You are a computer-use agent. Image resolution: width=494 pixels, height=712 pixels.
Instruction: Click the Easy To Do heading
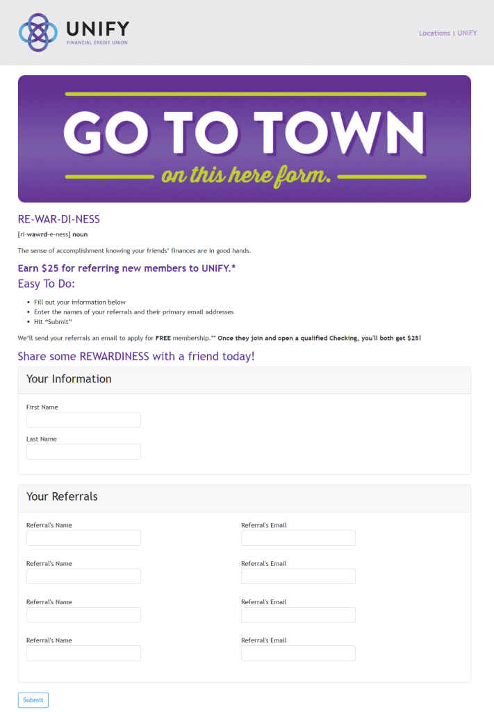(x=46, y=284)
